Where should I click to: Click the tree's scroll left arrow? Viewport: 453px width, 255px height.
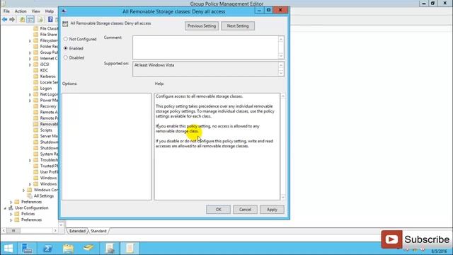tap(4, 231)
